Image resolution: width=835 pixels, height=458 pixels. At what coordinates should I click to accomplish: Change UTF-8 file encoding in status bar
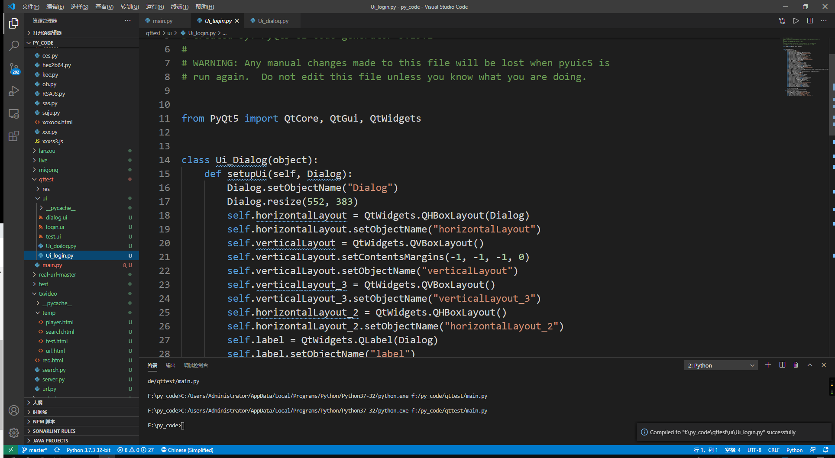click(754, 450)
